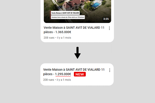Click the red NEW badge
The height and width of the screenshot is (103, 155).
tap(80, 74)
